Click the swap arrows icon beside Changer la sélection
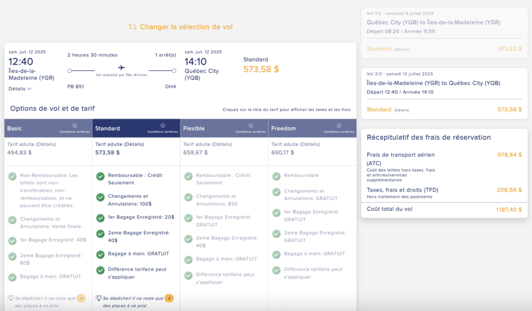The height and width of the screenshot is (311, 532). click(x=132, y=27)
